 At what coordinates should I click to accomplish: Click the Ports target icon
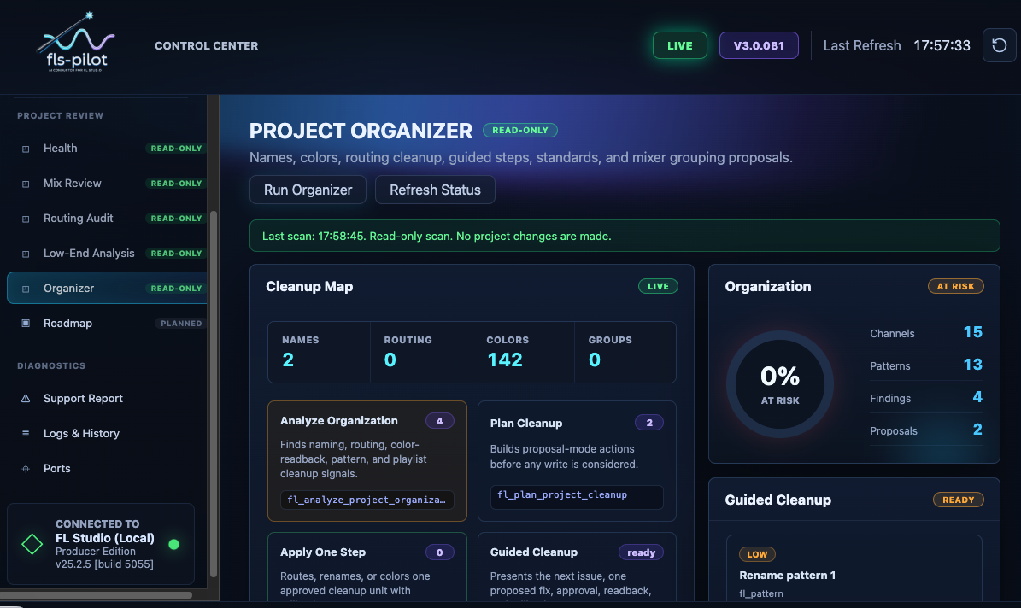[x=26, y=469]
